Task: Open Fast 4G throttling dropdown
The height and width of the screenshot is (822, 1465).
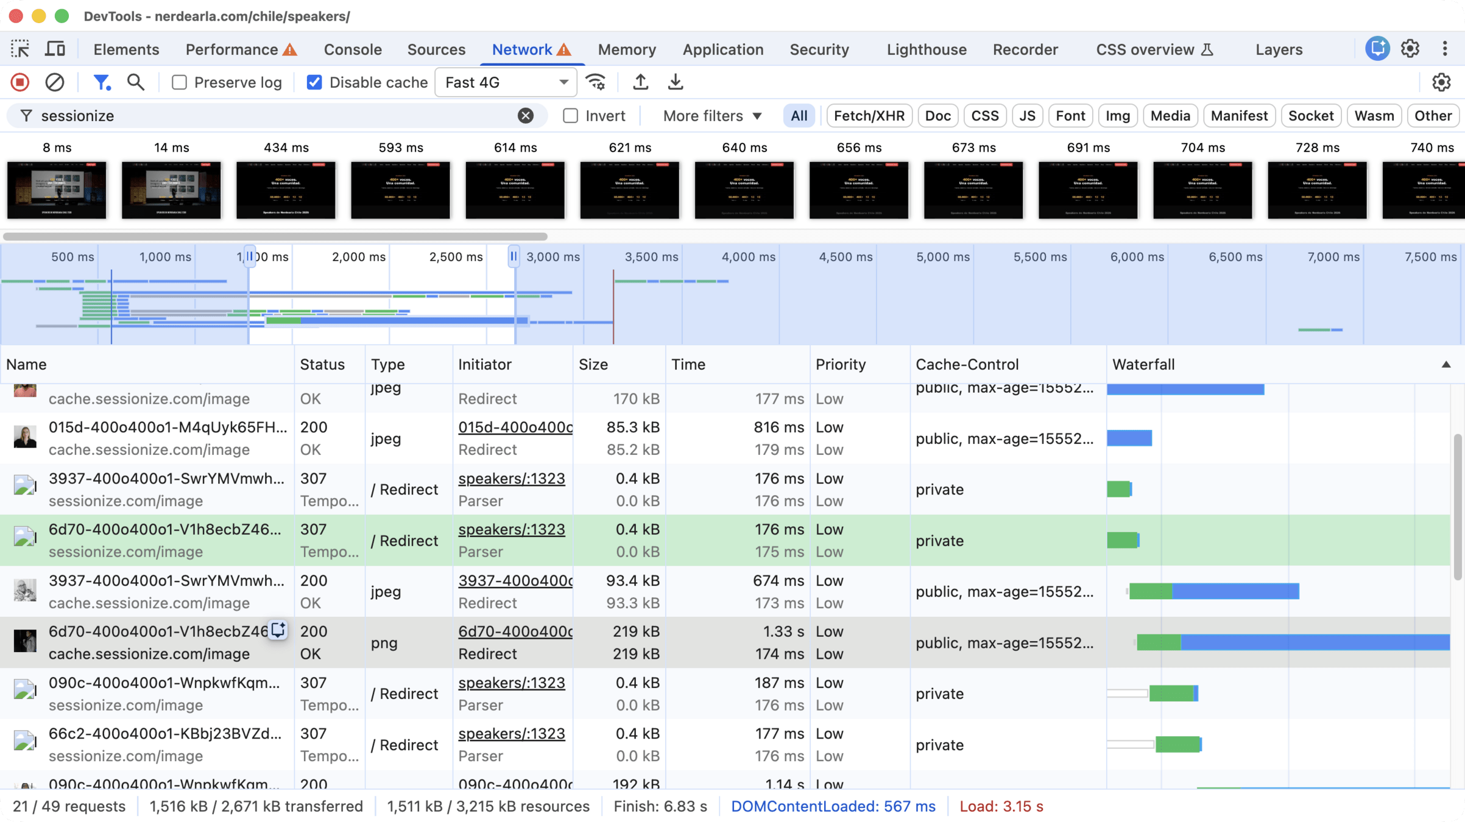Action: point(506,82)
